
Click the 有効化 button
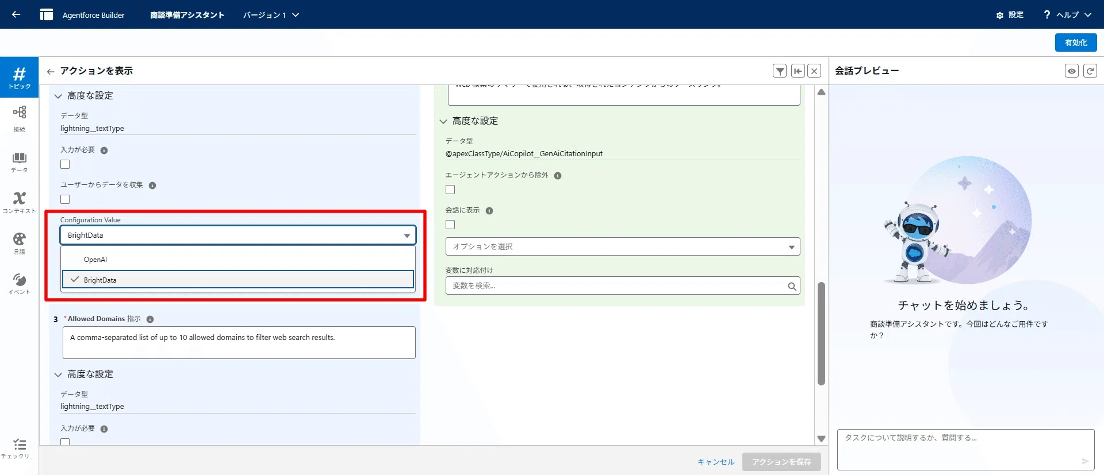pos(1076,43)
